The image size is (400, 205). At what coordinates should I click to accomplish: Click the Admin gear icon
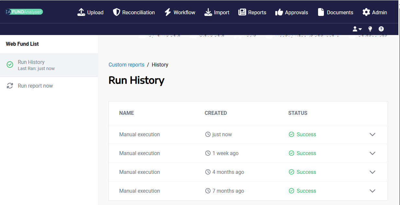(x=366, y=12)
